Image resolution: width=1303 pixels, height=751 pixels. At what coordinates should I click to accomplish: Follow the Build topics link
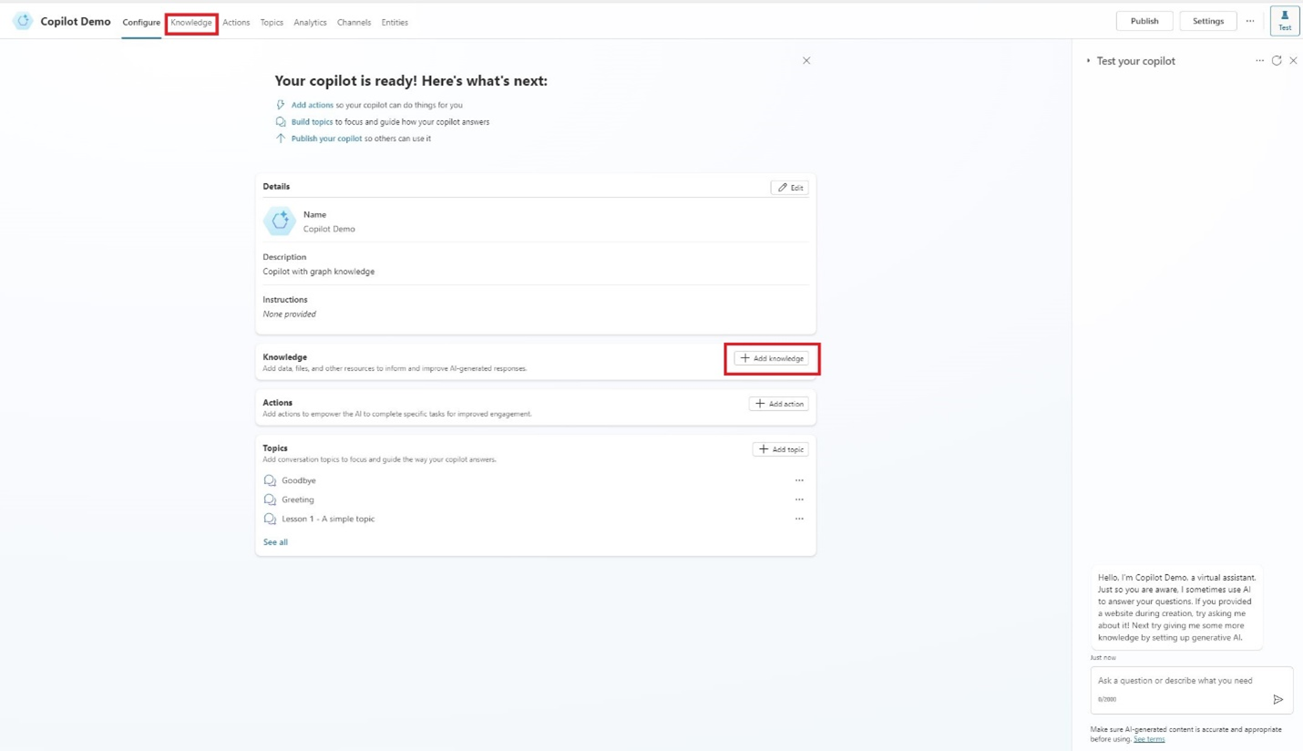(x=312, y=122)
